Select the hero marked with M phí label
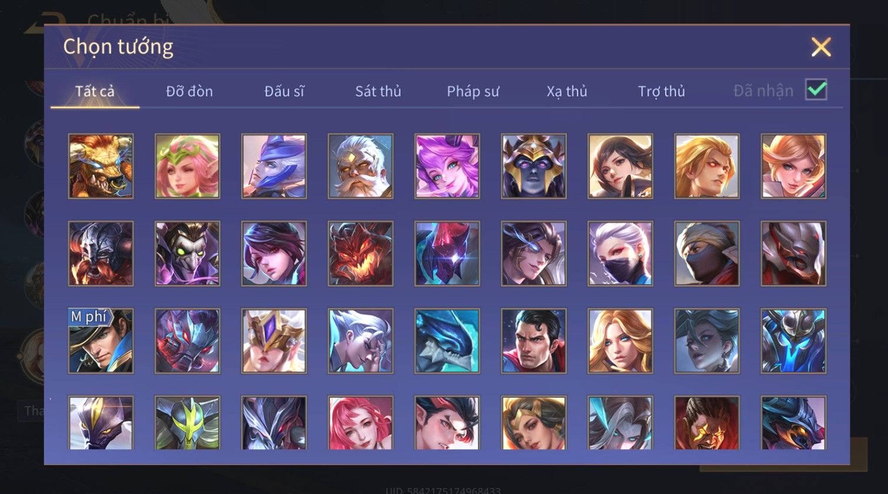This screenshot has height=494, width=888. (101, 341)
